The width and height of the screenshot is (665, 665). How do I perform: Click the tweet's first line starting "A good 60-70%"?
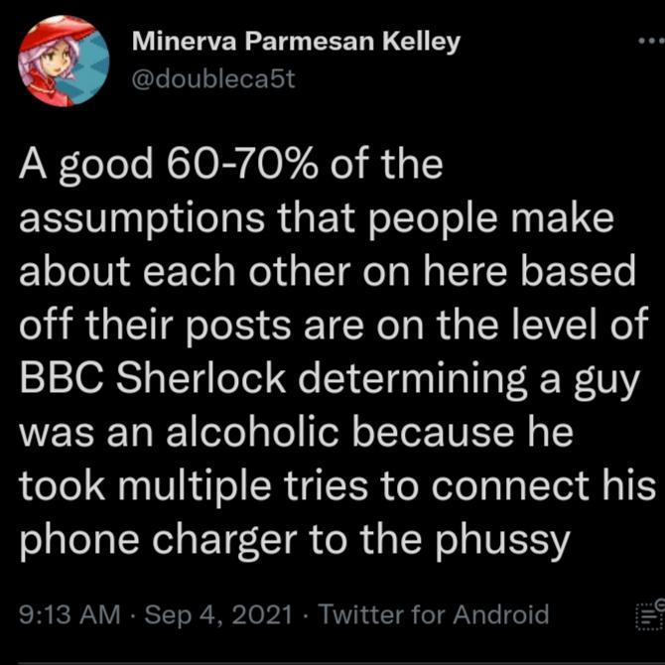click(230, 165)
